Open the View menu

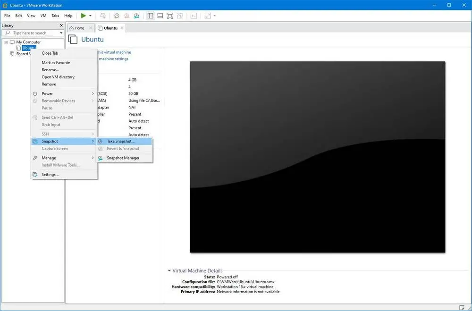point(31,16)
